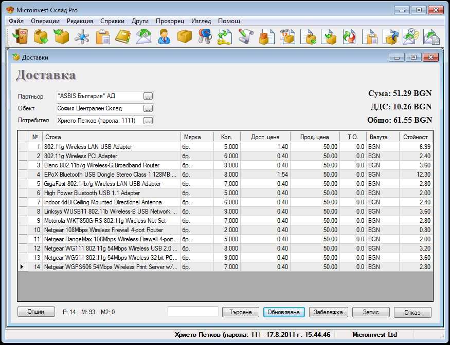Click the search text field beside Търсене
Viewport: 450px width, 345px height.
pos(193,312)
